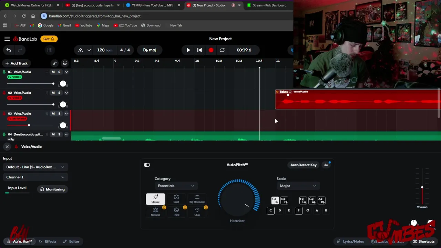
Task: Click the AutoDetect Key button
Action: coord(303,165)
